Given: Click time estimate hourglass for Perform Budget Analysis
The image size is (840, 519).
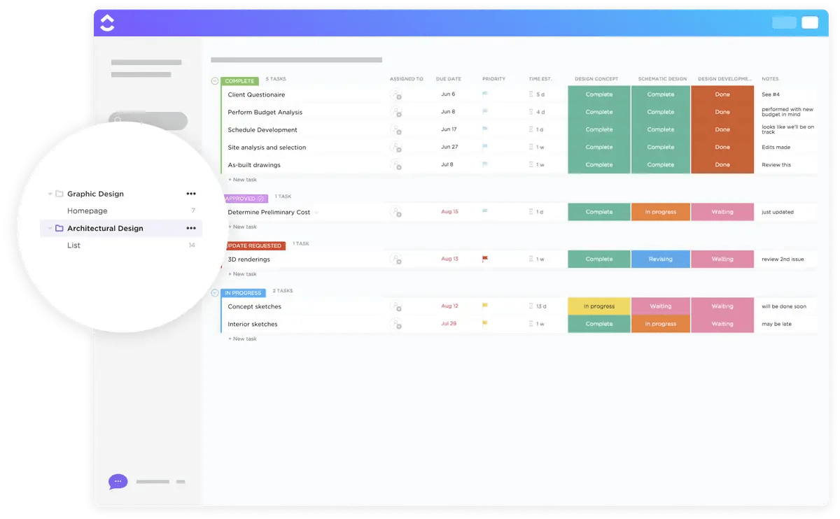Looking at the screenshot, I should pyautogui.click(x=531, y=112).
